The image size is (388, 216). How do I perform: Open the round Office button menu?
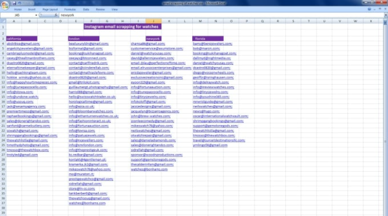[4, 4]
